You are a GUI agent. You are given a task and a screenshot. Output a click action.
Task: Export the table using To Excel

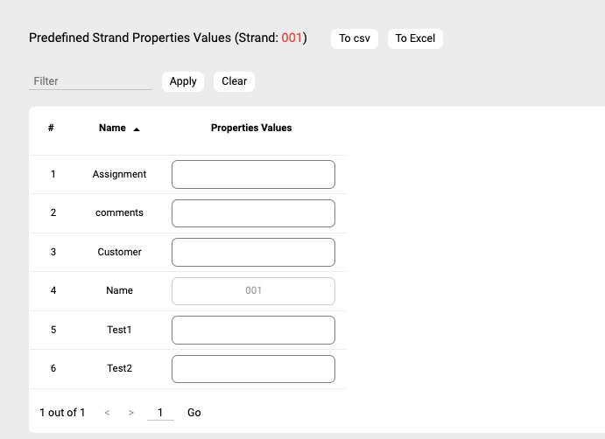[415, 38]
